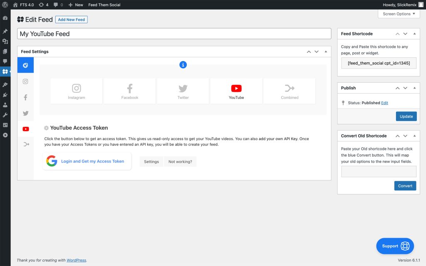Open Settings sidebar icon
The width and height of the screenshot is (426, 266).
coord(5,125)
